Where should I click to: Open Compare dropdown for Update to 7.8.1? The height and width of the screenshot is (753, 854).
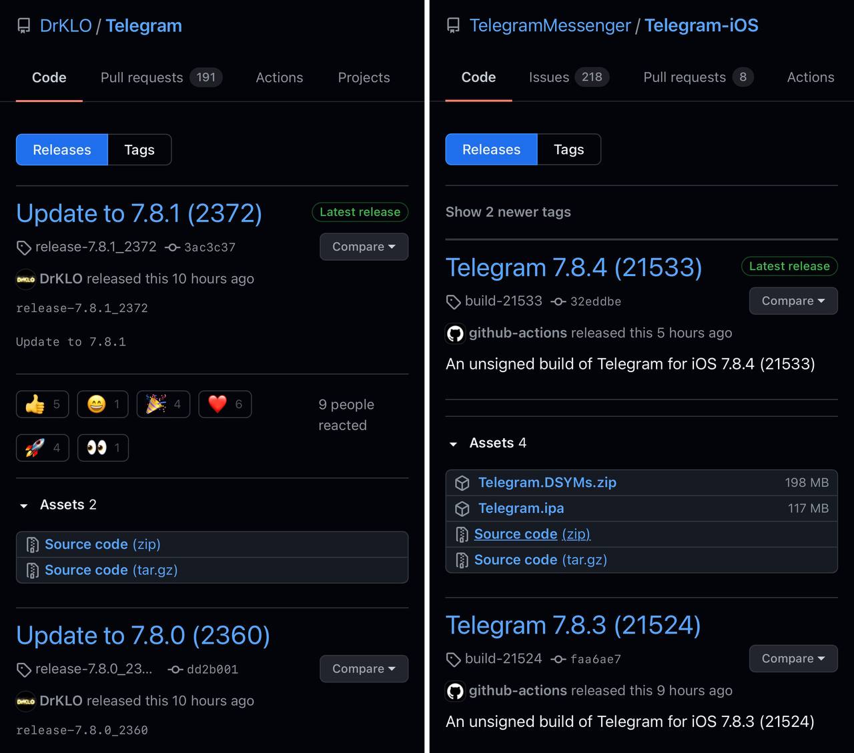(364, 247)
